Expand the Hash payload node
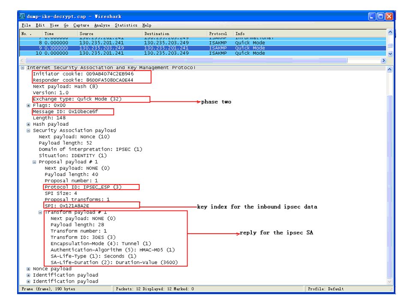Screen dimensions: 411x308 [x=28, y=124]
